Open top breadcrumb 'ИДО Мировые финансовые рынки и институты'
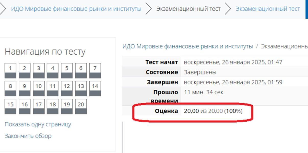This screenshot has width=308, height=153. point(76,9)
